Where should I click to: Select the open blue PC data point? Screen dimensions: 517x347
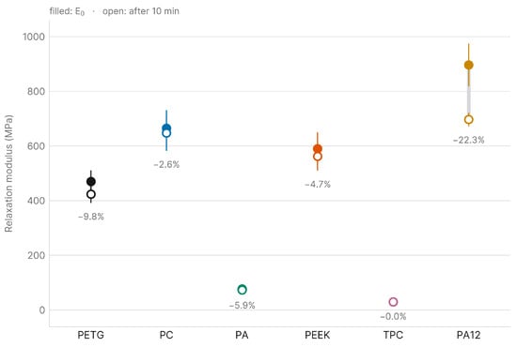pos(166,133)
